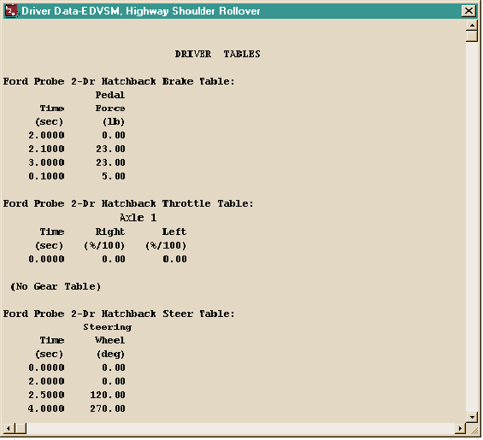
Task: Click the window title bar text
Action: click(141, 11)
